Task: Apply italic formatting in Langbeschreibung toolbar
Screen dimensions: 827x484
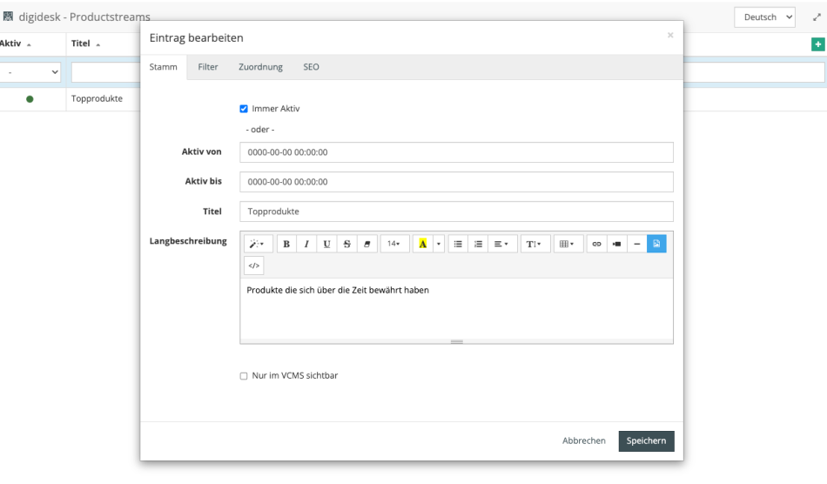Action: click(x=306, y=245)
